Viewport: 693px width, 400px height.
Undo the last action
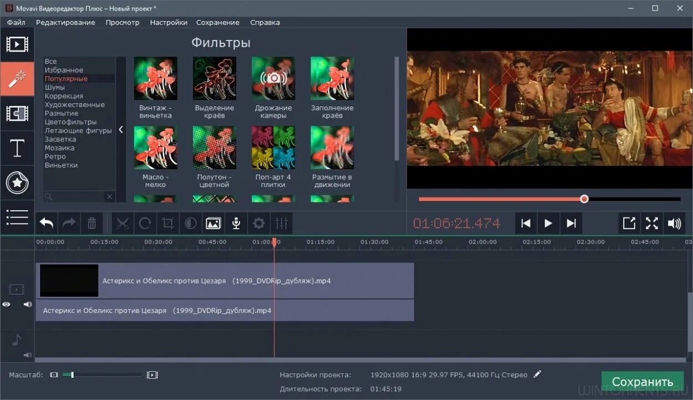coord(47,224)
